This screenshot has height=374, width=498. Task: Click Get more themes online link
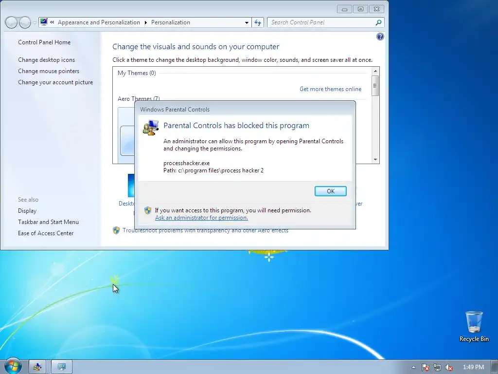(330, 89)
